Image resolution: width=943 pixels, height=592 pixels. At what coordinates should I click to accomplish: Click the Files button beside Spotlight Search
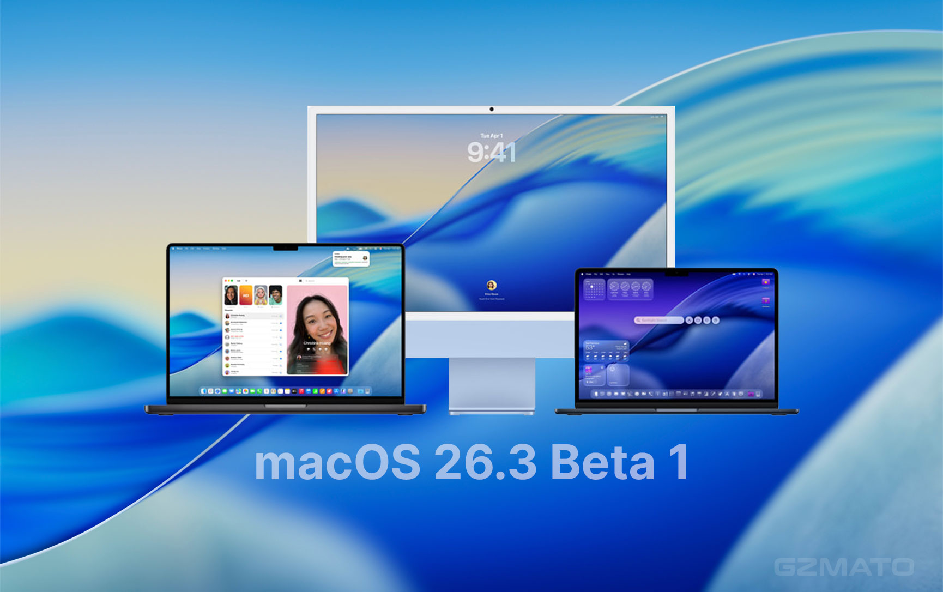[x=698, y=320]
